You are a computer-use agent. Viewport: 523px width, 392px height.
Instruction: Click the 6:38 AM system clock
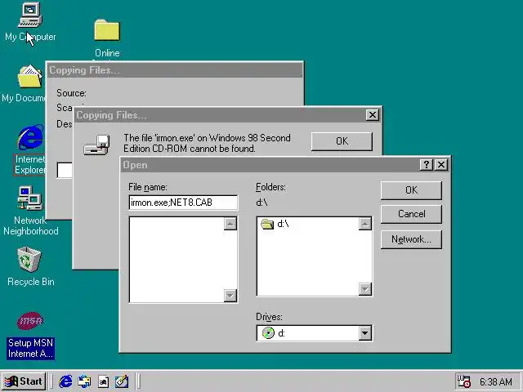[496, 381]
